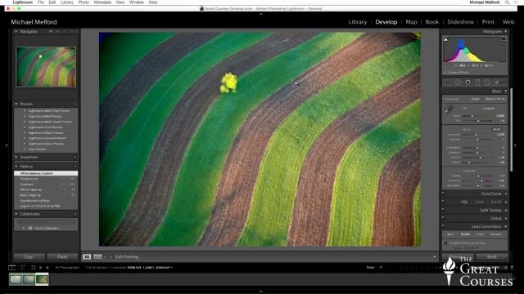Collapse the Presets panel
Viewport: 524px width, 294px height.
[16, 104]
